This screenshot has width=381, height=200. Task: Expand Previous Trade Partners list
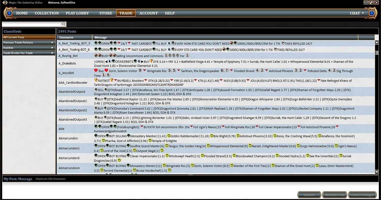coord(29,42)
